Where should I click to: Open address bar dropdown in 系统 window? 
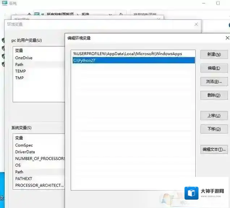[x=110, y=14]
